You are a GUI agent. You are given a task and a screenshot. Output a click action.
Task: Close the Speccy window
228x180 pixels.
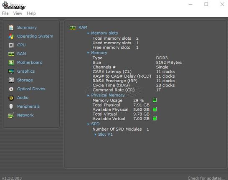[x=222, y=4]
